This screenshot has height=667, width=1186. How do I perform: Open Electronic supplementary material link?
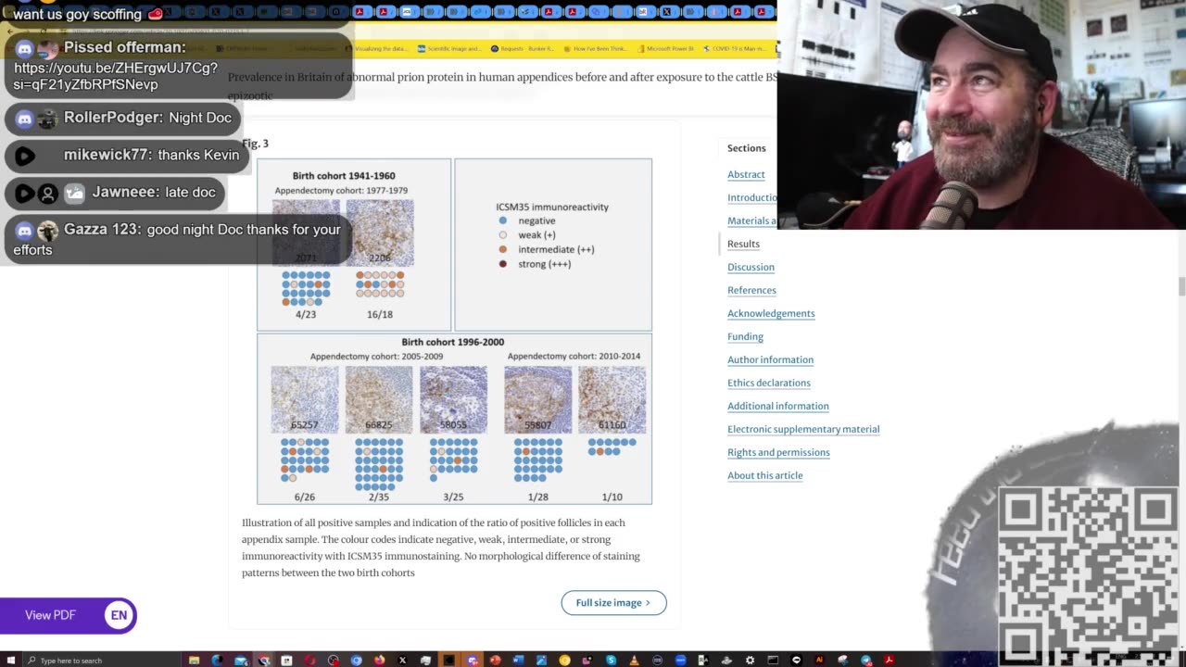coord(803,429)
